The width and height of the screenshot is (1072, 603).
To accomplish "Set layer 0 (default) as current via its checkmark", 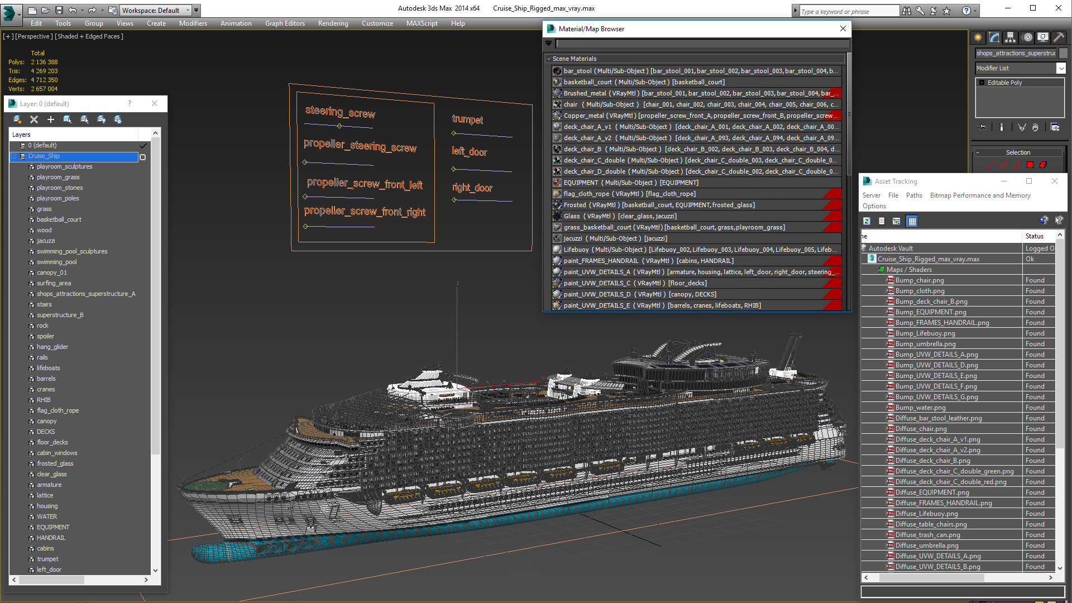I will (143, 145).
